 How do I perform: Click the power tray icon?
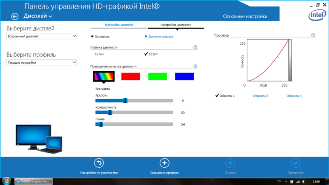(x=292, y=182)
